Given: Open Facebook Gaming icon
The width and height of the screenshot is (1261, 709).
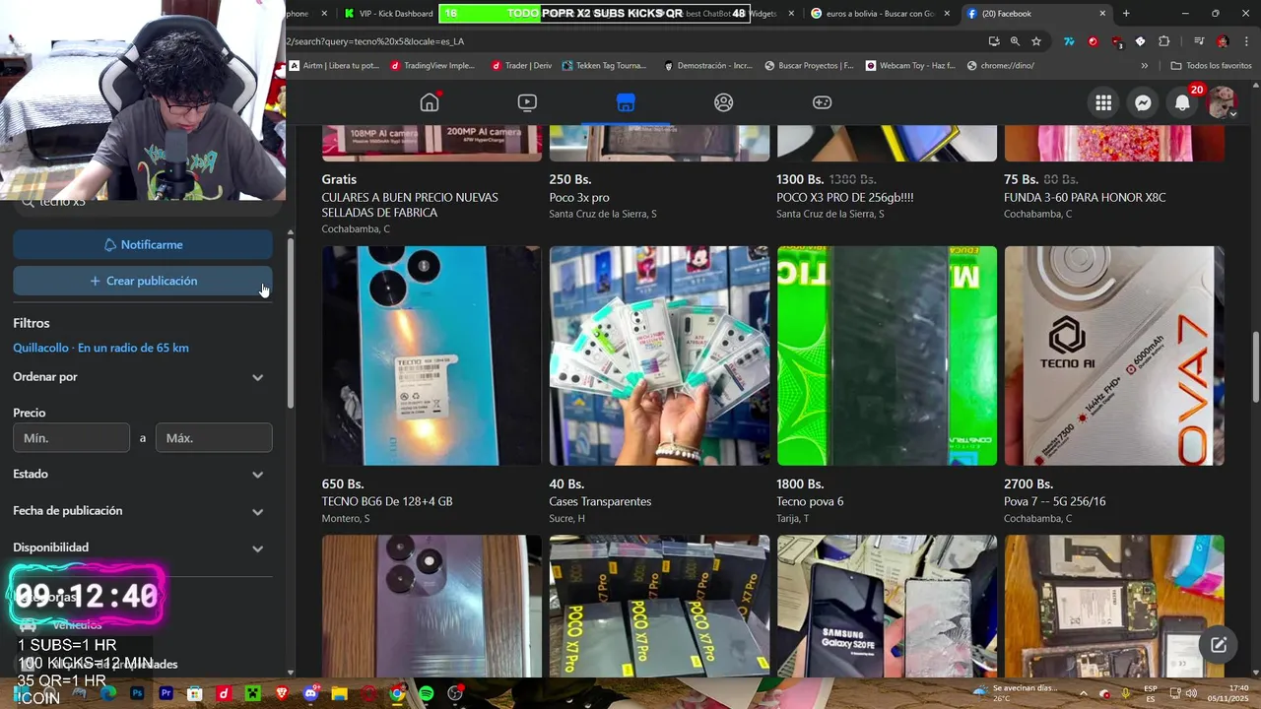Looking at the screenshot, I should (x=822, y=102).
